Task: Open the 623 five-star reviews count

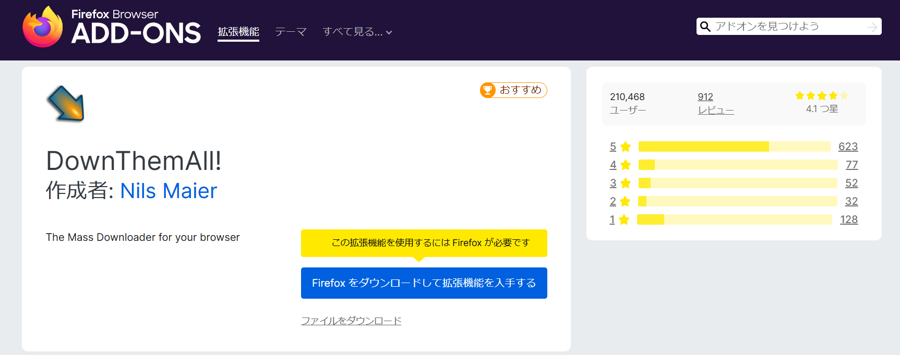Action: (848, 146)
